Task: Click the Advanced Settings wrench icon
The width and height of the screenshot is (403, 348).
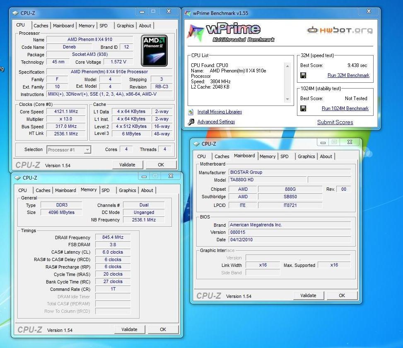Action: [191, 122]
